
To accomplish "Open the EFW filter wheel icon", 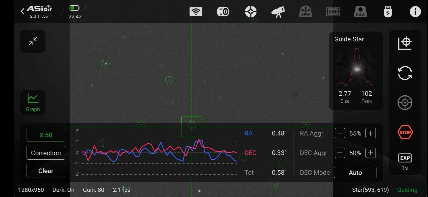I will pos(306,12).
